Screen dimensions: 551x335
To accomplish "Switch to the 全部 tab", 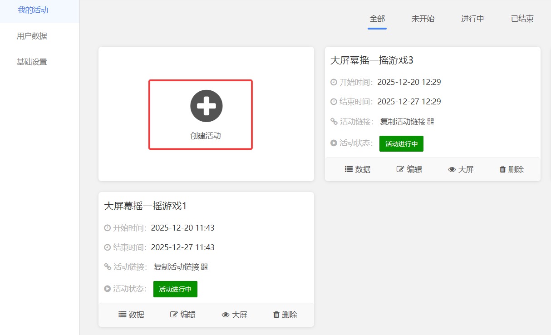I will coord(377,19).
